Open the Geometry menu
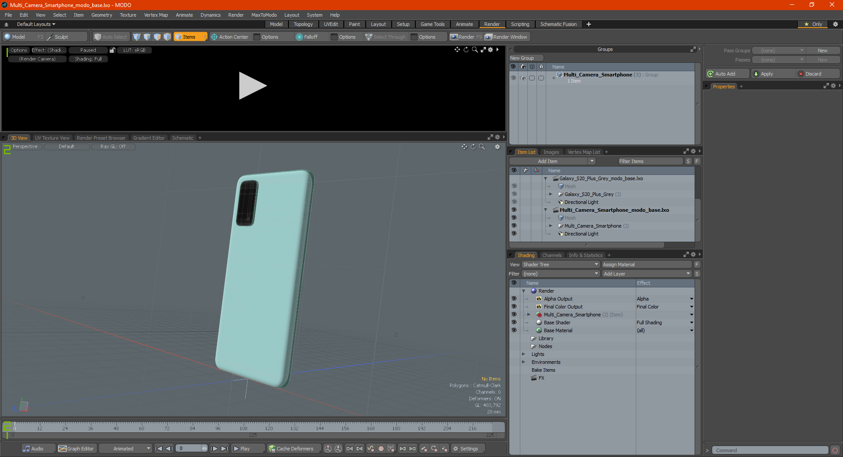This screenshot has width=843, height=457. pos(101,15)
